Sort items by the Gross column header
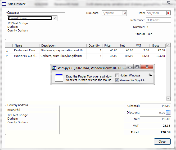The height and width of the screenshot is (150, 176). [x=157, y=46]
